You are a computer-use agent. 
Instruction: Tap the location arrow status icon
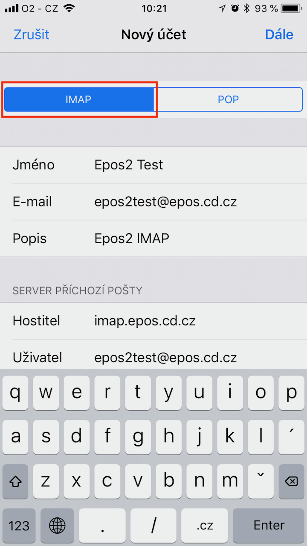222,9
